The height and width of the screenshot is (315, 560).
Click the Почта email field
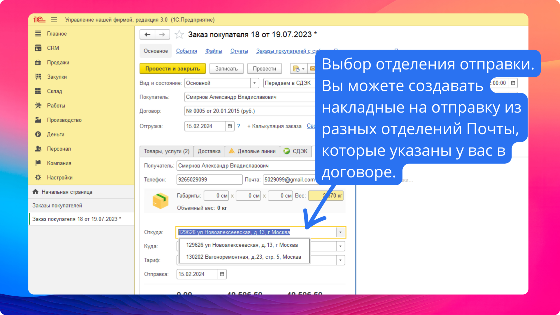point(289,180)
